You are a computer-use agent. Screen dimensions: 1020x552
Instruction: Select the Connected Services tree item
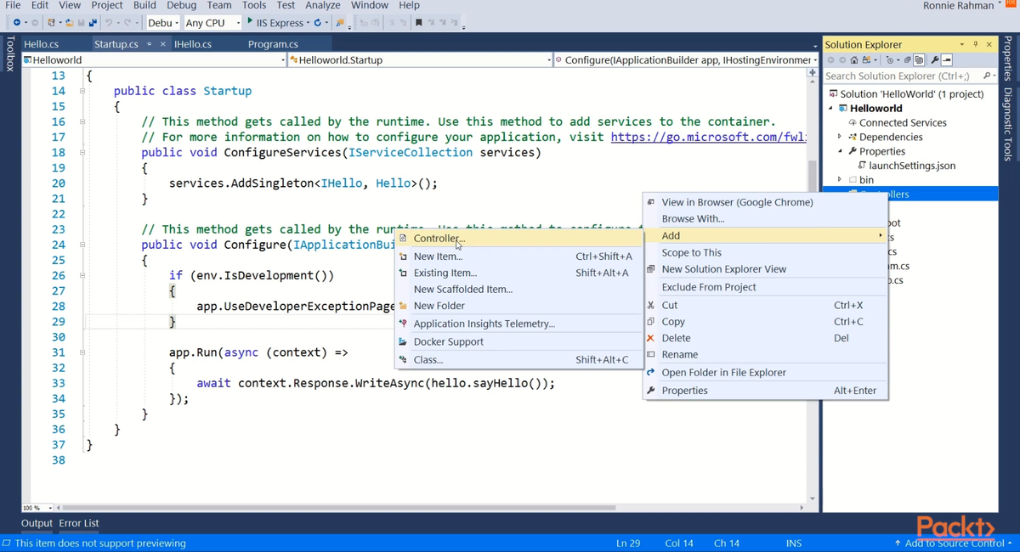click(902, 122)
